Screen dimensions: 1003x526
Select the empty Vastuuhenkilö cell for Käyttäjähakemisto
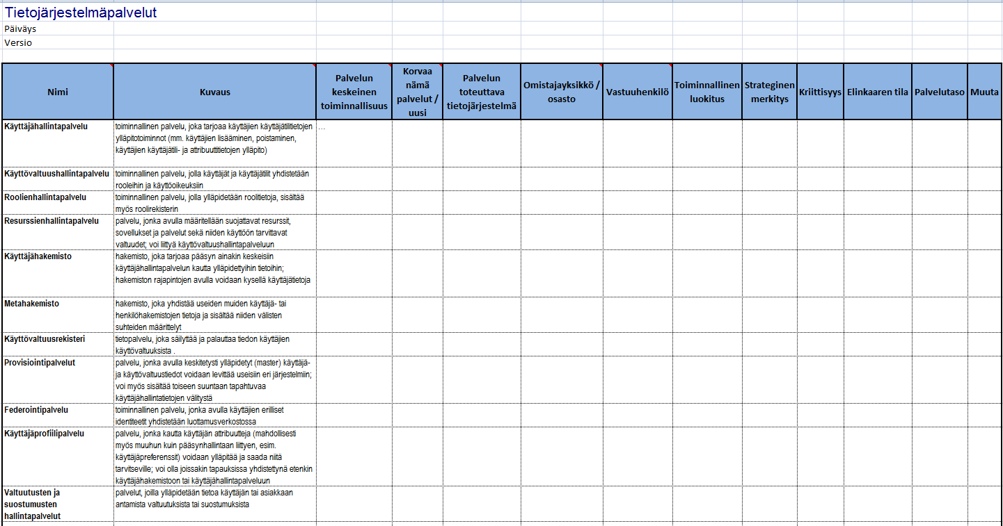pos(638,274)
